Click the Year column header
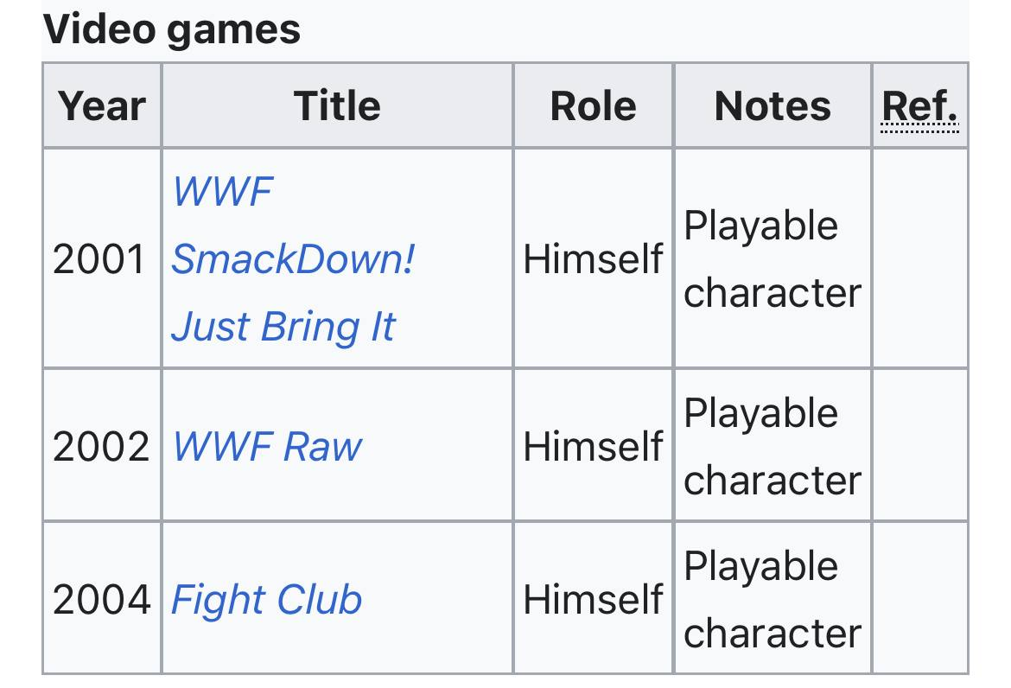1011x688 pixels. (102, 106)
